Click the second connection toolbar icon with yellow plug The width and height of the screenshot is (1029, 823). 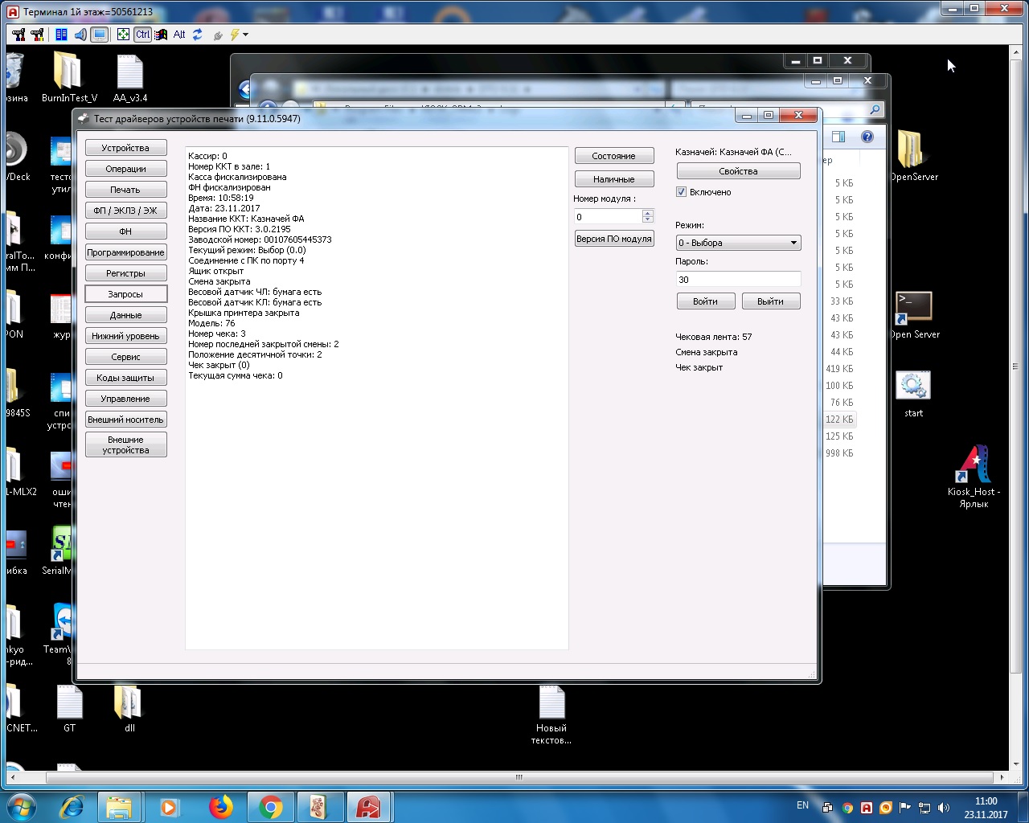[37, 35]
